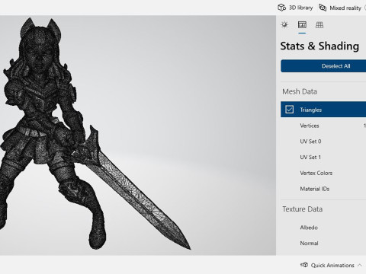Open Mixed reality mode
This screenshot has height=274, width=366.
(340, 8)
